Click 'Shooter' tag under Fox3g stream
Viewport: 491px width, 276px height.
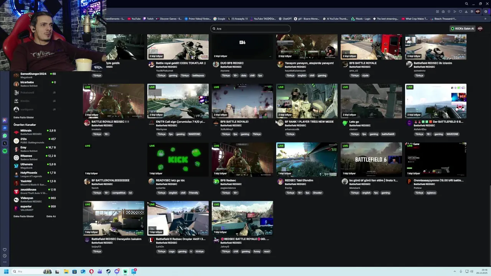pyautogui.click(x=317, y=193)
